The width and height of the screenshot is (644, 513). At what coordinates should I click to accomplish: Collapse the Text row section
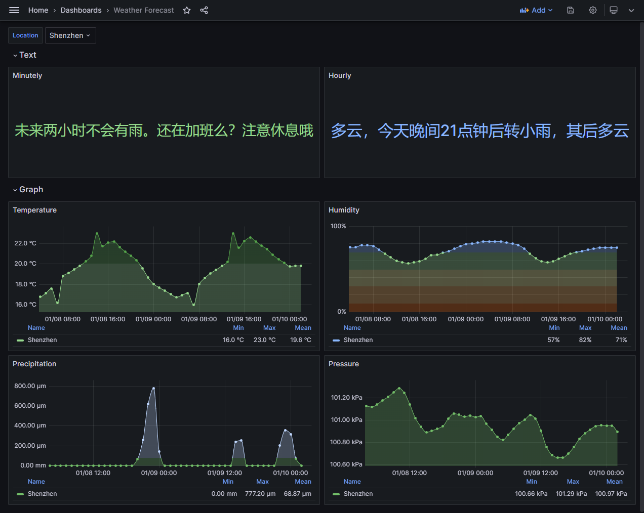[24, 55]
